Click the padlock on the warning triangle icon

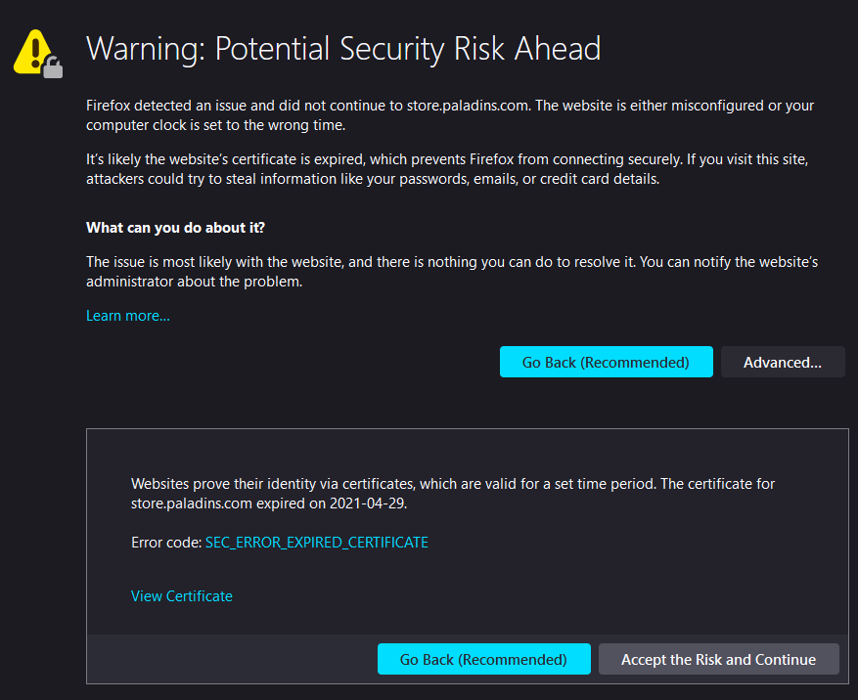[x=52, y=66]
